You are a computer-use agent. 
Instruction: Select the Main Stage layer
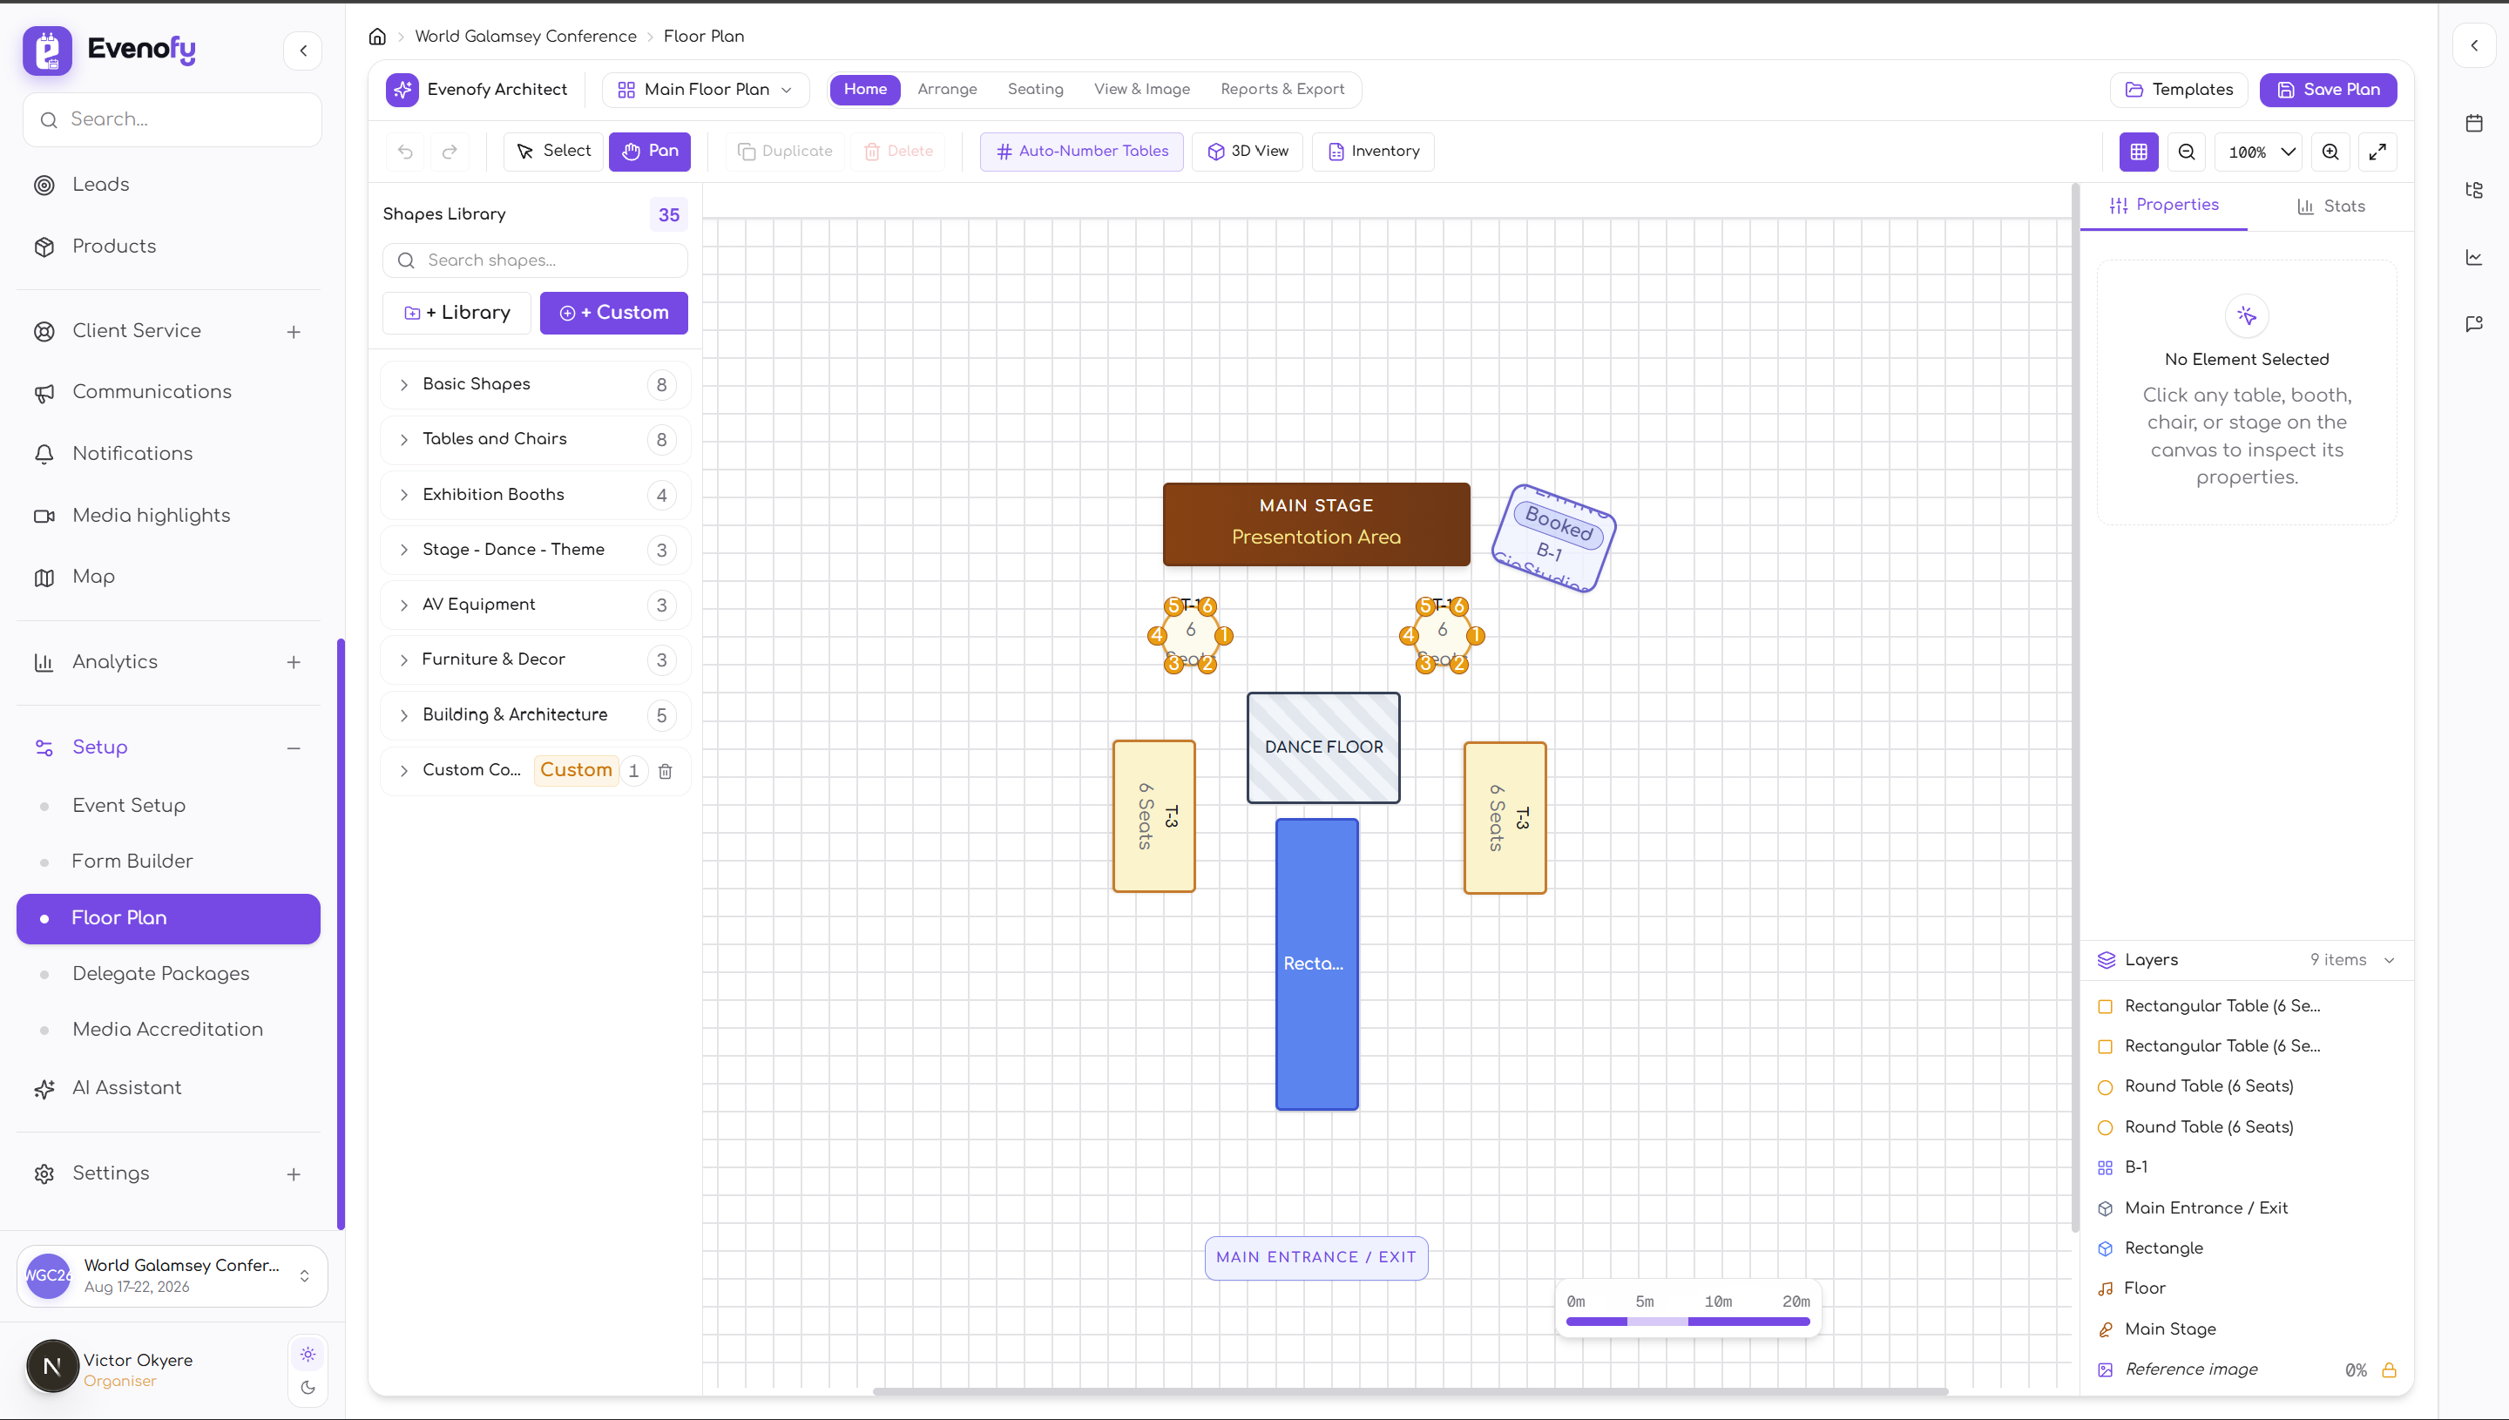pos(2246,1329)
